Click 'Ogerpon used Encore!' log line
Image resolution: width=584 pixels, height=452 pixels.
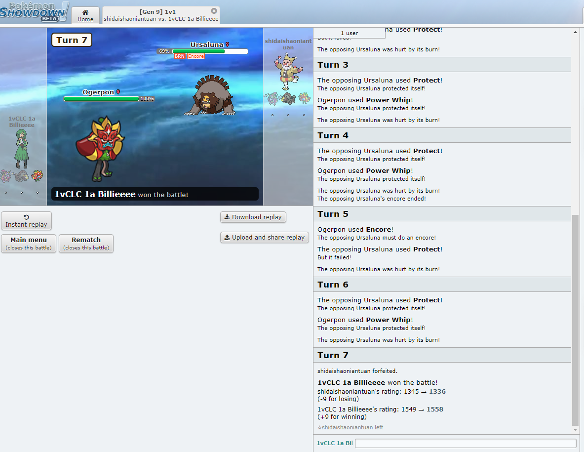(355, 230)
